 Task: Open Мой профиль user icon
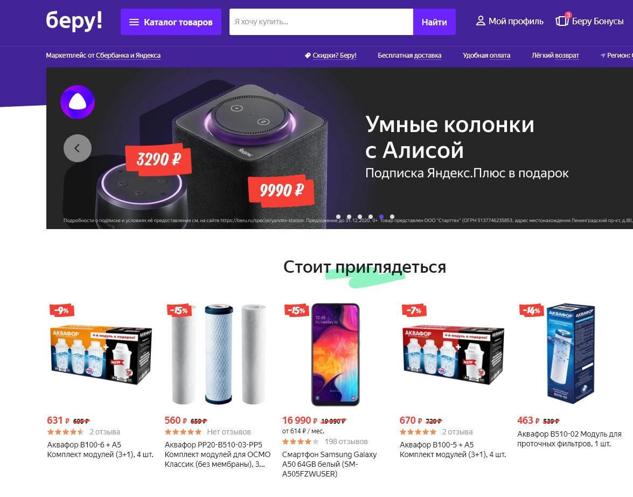481,21
